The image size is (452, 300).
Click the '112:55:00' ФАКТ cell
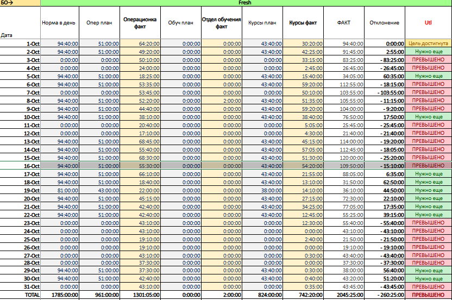coord(344,84)
